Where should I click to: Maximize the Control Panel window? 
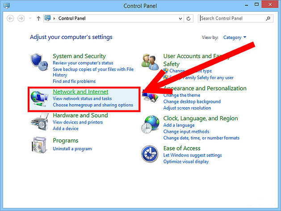coord(256,4)
